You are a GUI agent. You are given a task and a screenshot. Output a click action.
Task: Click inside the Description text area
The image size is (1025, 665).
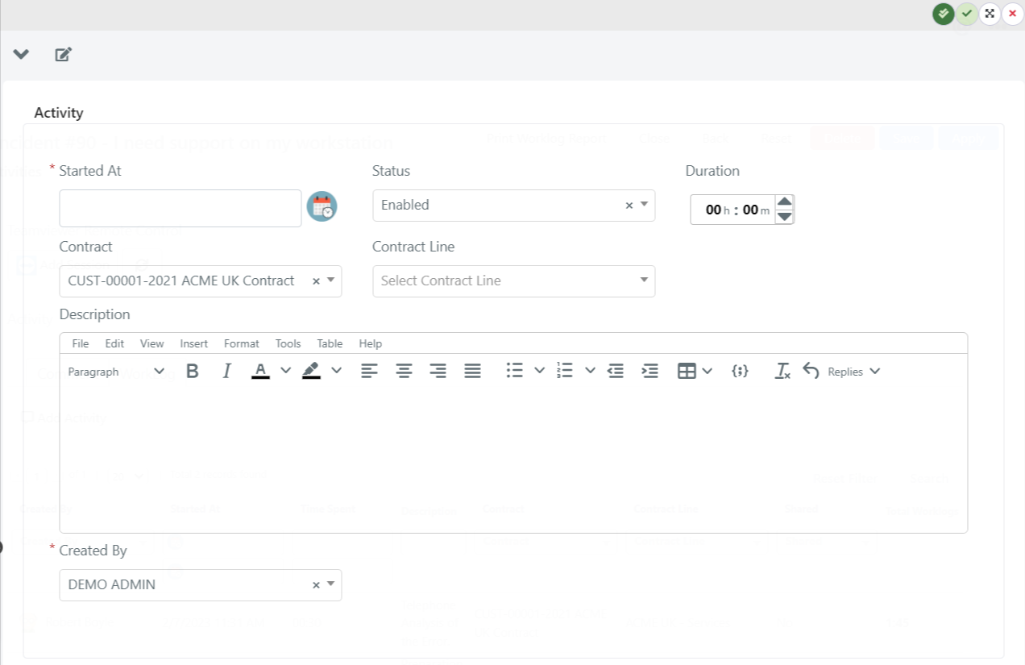tap(513, 460)
